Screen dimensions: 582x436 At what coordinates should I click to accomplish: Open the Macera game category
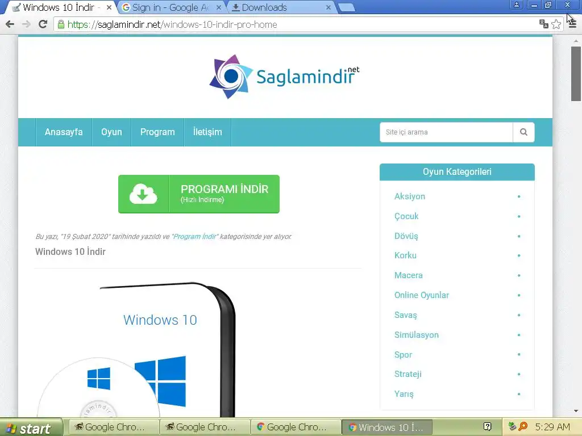pyautogui.click(x=408, y=275)
